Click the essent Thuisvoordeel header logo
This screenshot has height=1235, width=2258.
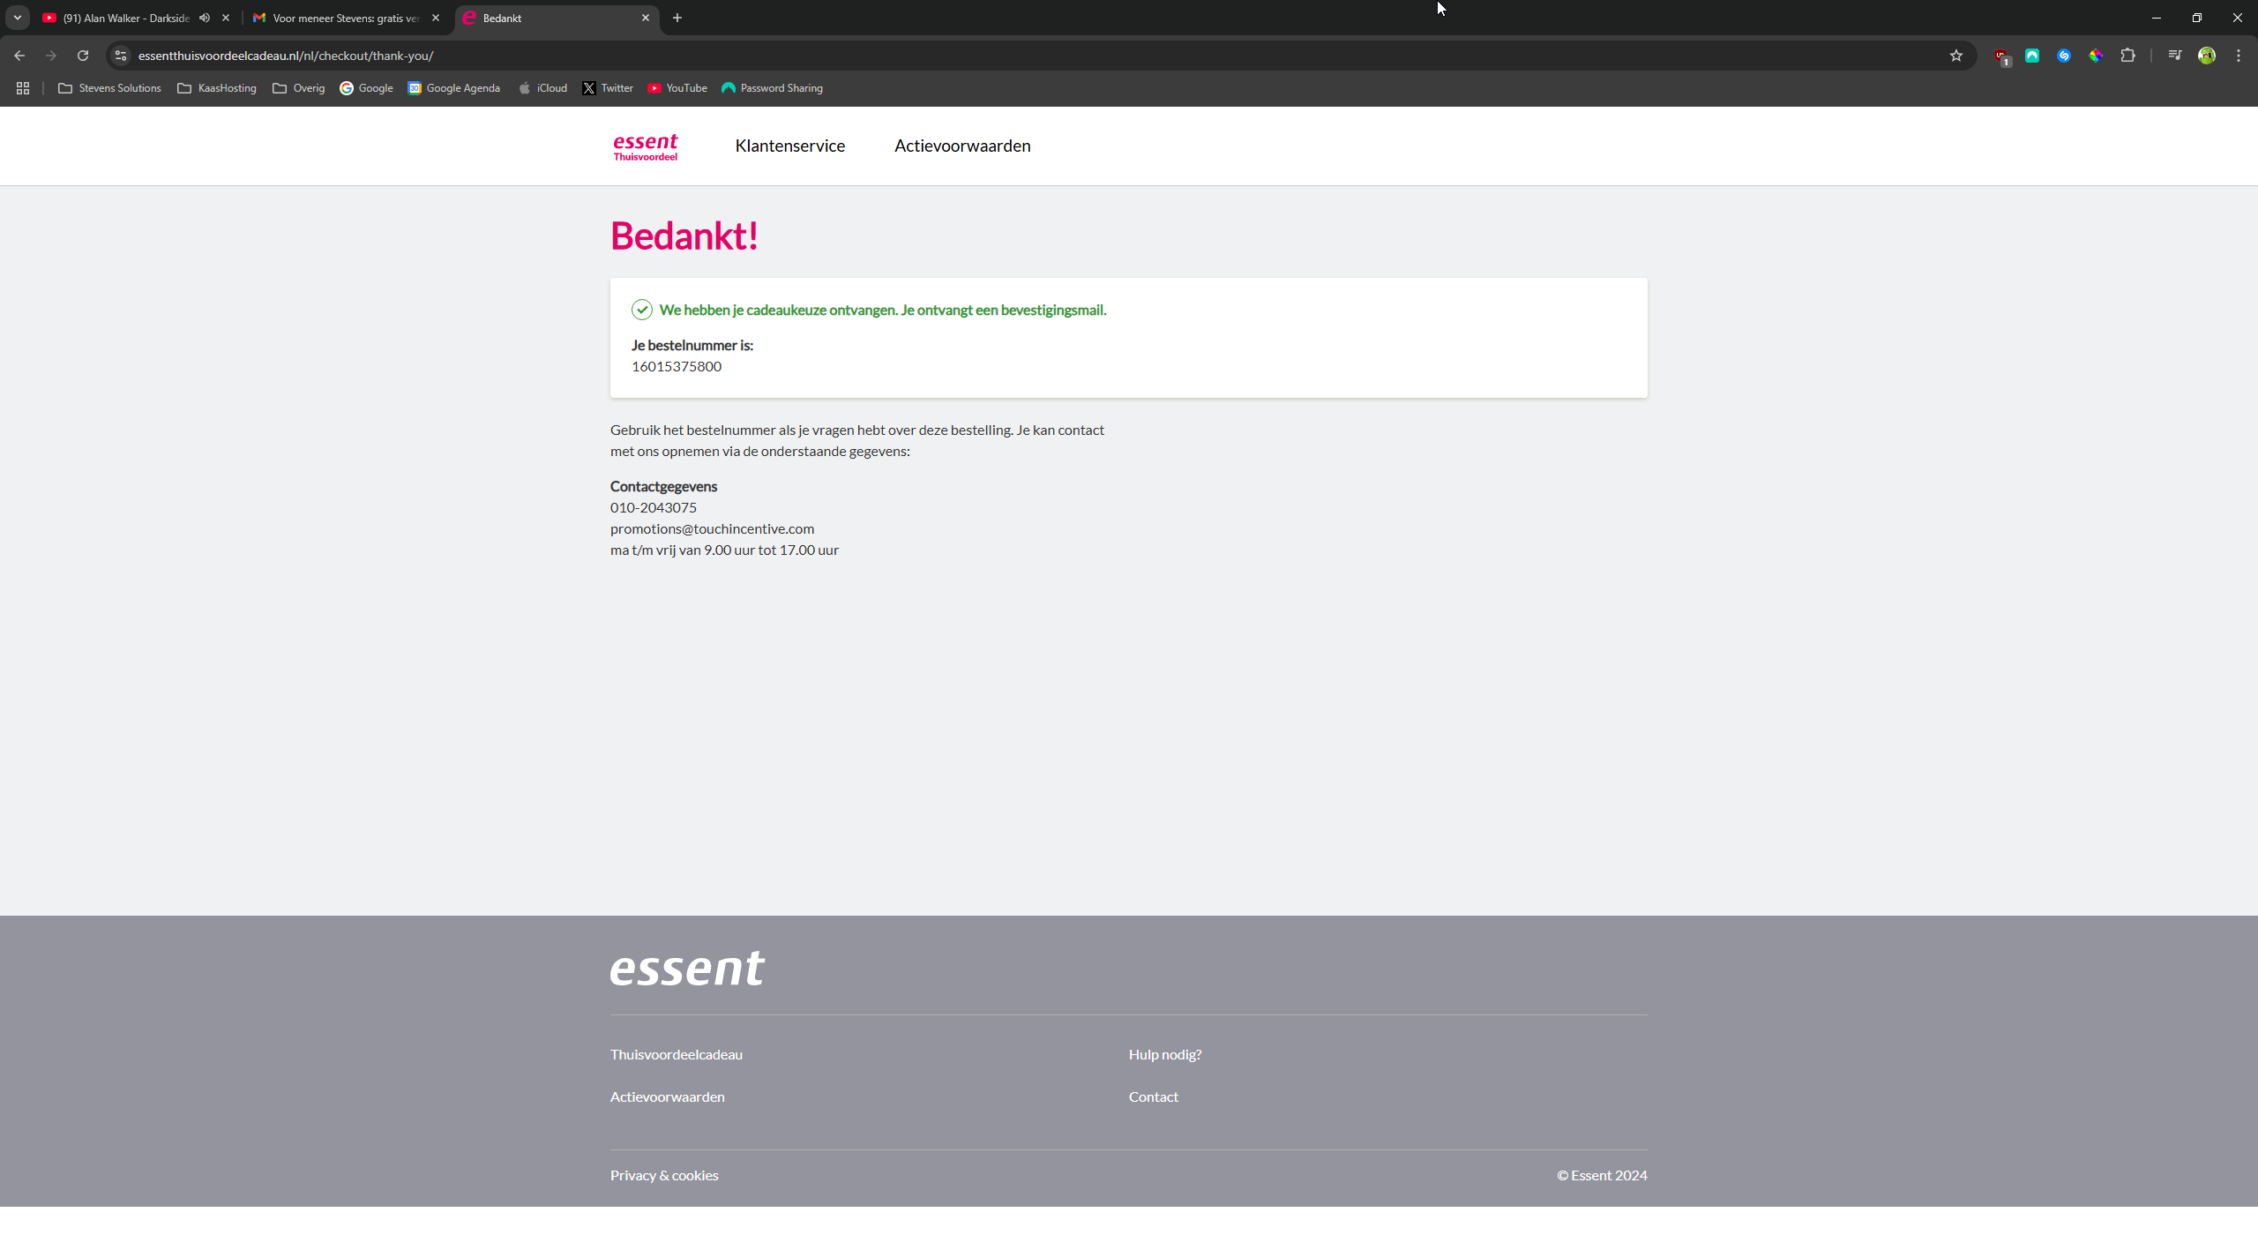click(x=645, y=146)
